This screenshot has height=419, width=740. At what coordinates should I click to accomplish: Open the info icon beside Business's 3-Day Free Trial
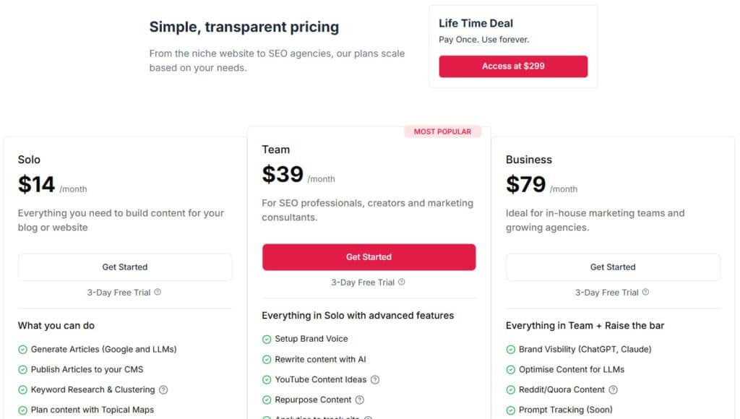645,293
